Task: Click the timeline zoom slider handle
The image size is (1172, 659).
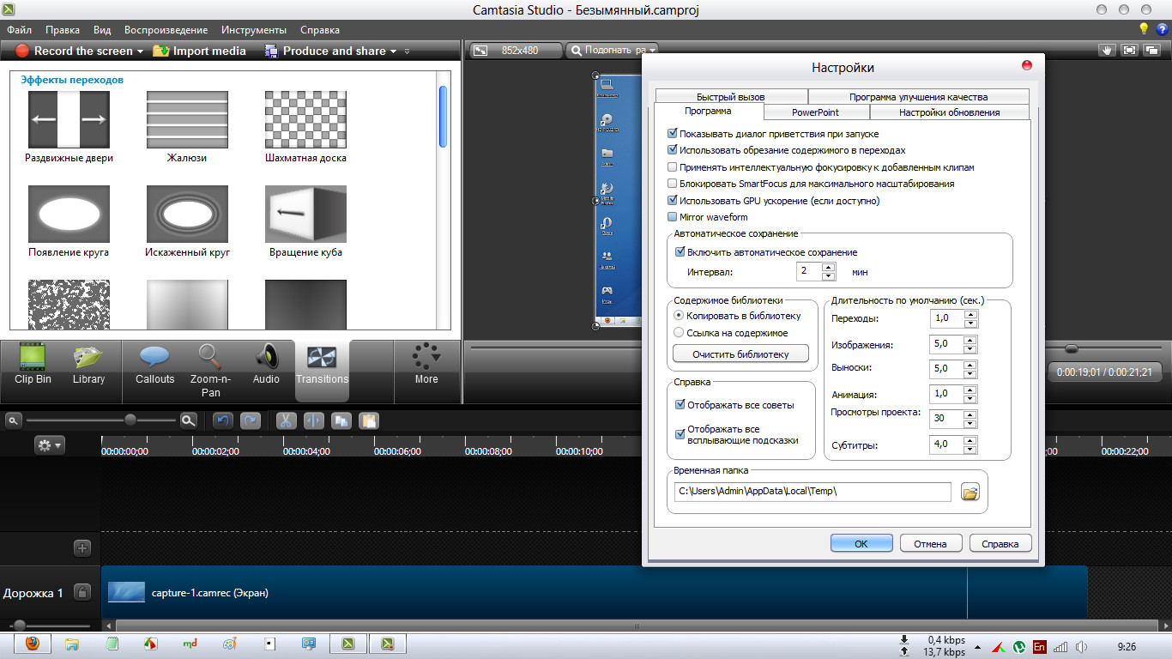Action: pos(130,420)
